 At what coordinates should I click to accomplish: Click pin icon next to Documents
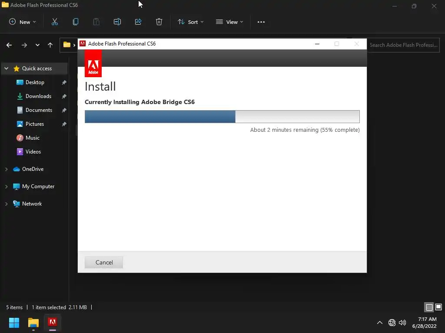coord(64,110)
